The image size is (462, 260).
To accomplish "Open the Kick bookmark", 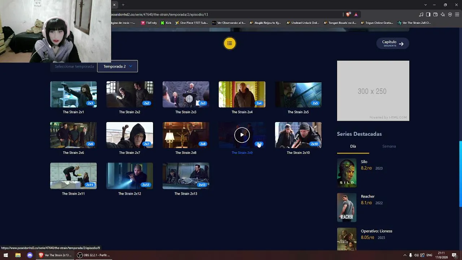I will (x=166, y=23).
